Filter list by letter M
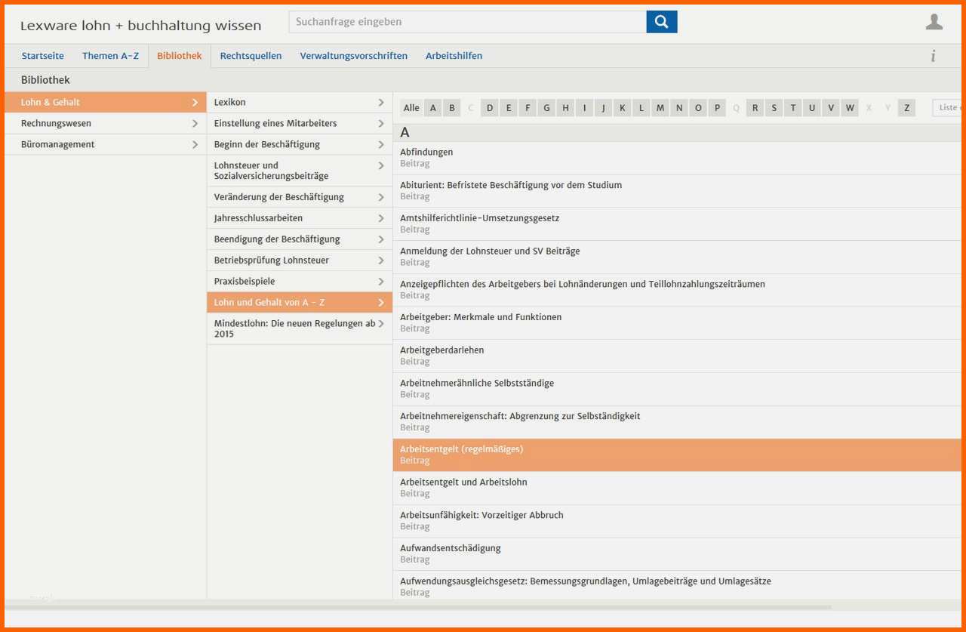The image size is (966, 632). tap(660, 108)
